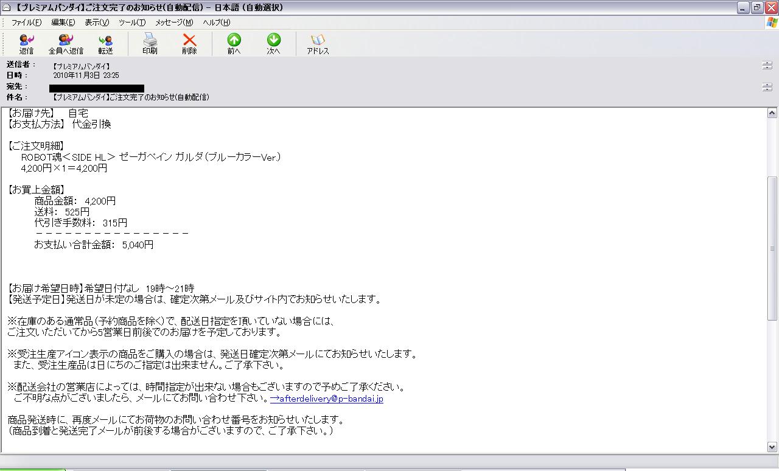
Task: Open the ファイル(F) menu
Action: point(26,23)
